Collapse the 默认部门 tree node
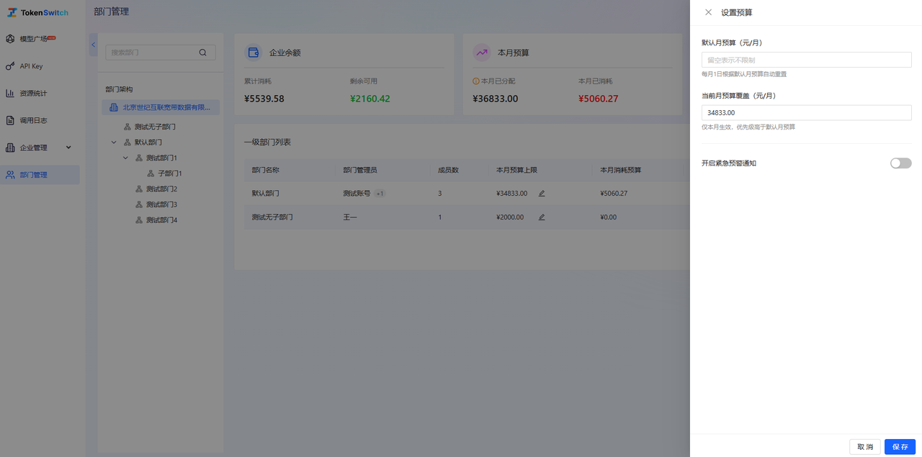The height and width of the screenshot is (457, 922). [114, 142]
